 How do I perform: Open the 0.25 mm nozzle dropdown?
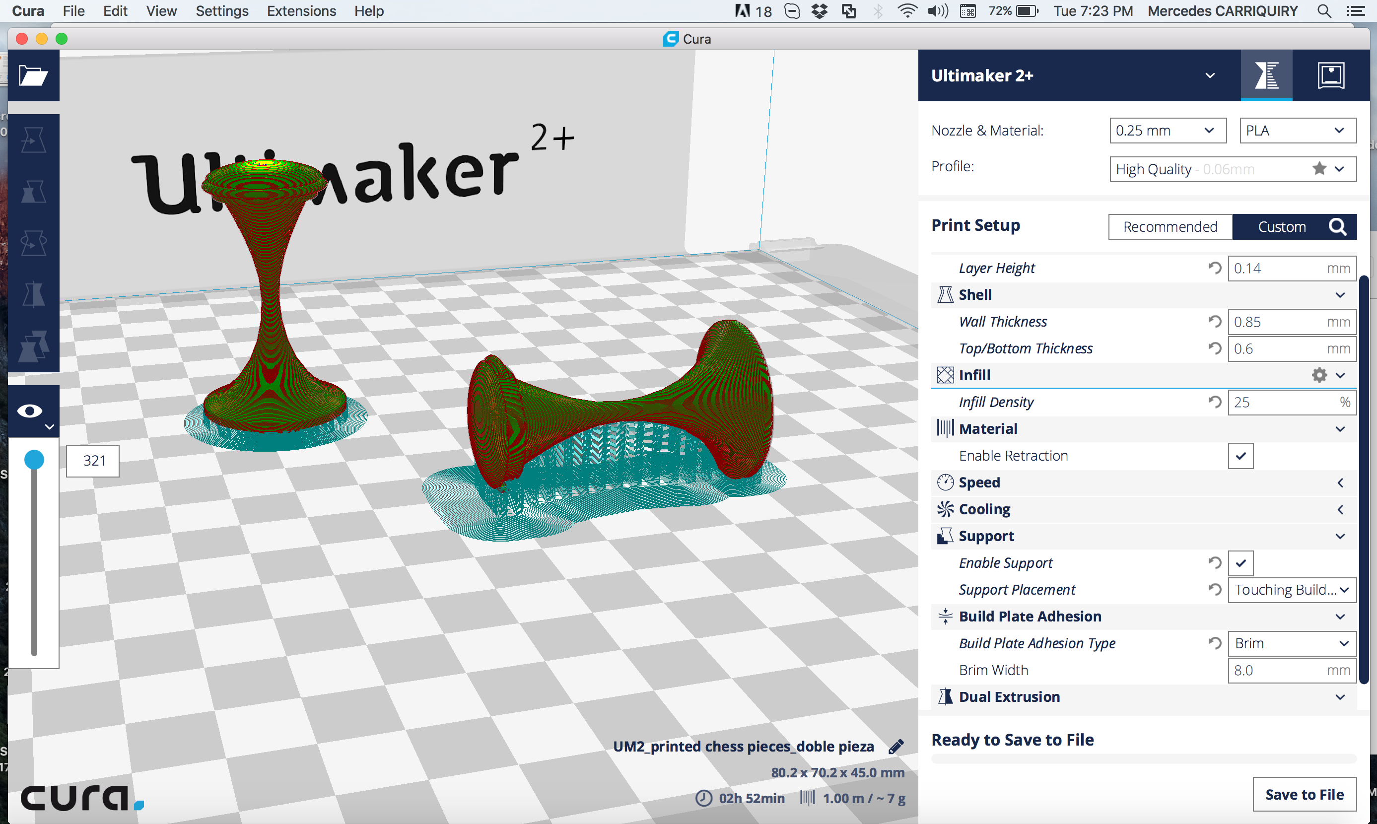pyautogui.click(x=1168, y=131)
